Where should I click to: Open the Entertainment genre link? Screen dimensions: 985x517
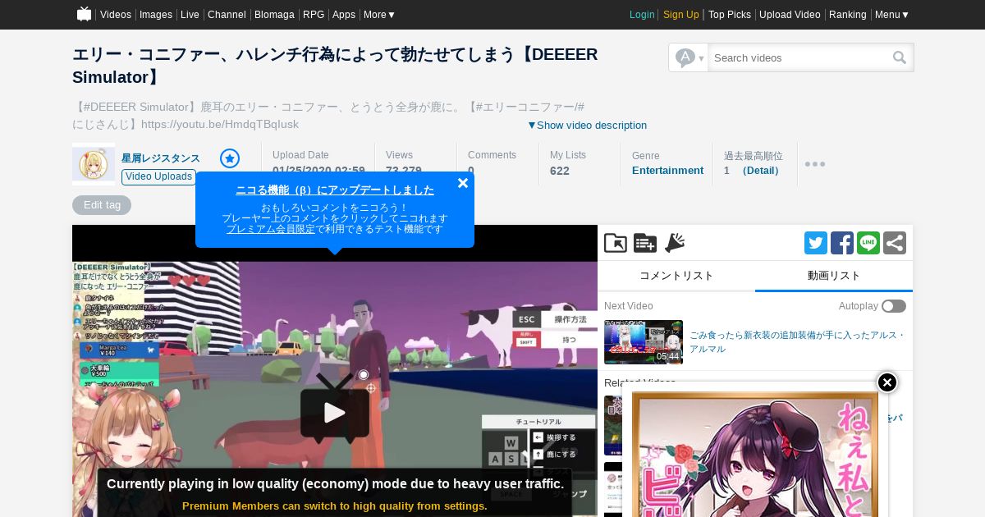667,171
